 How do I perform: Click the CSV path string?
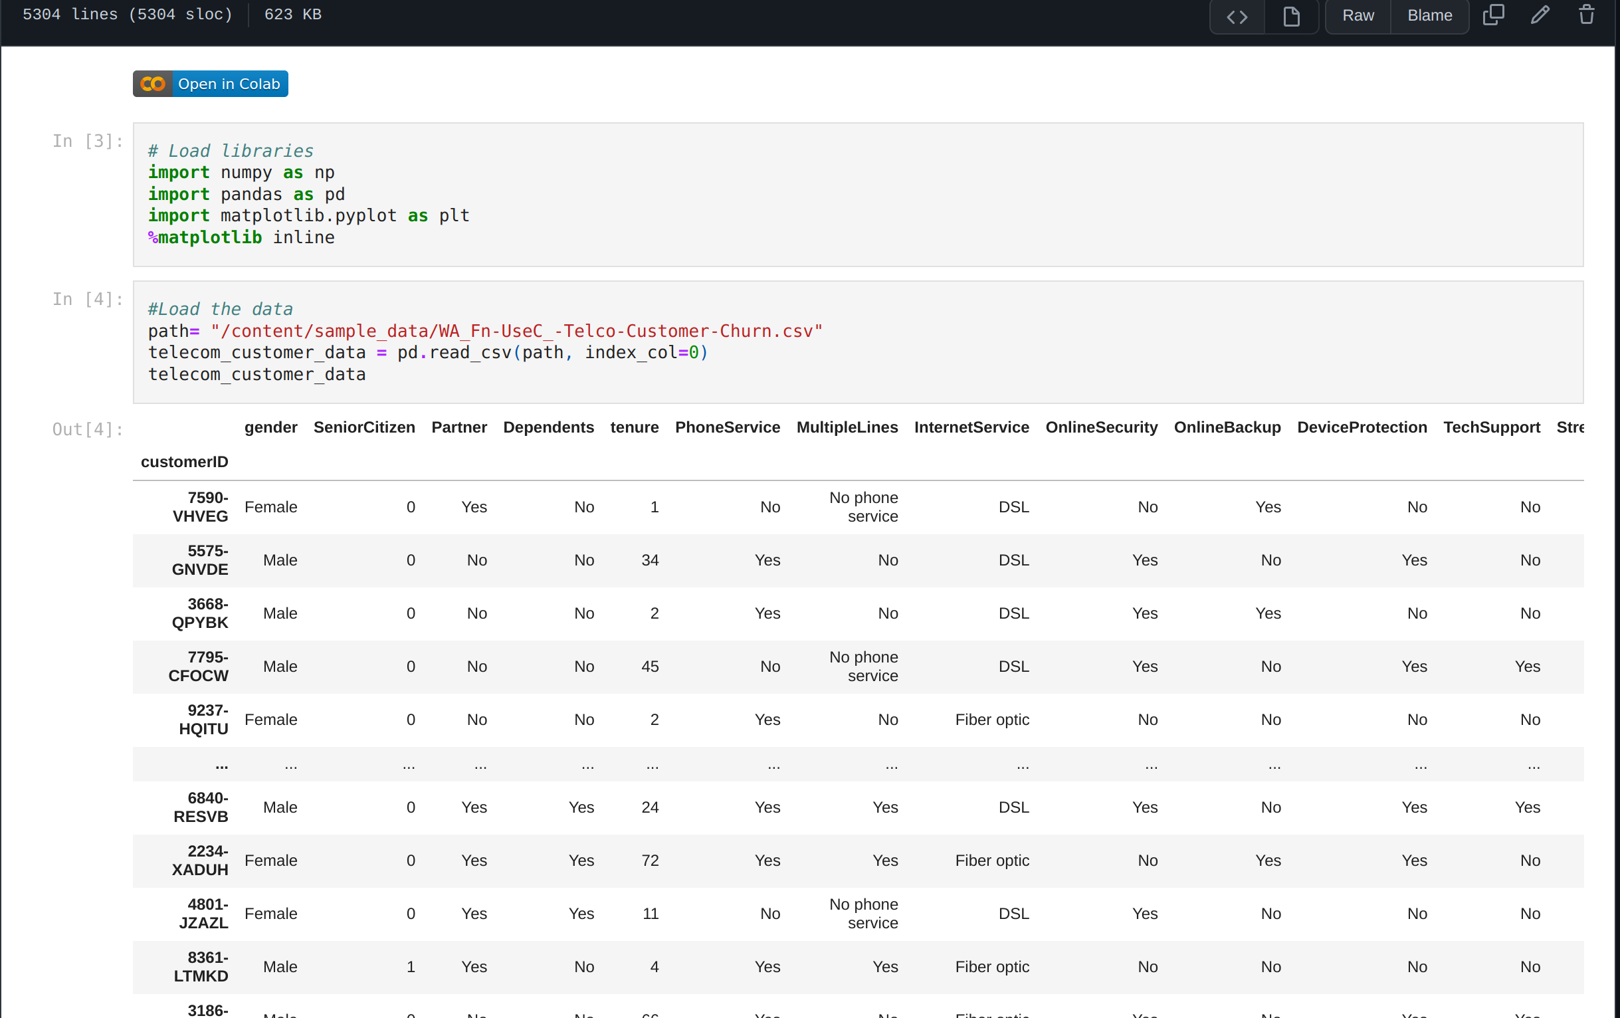point(517,331)
